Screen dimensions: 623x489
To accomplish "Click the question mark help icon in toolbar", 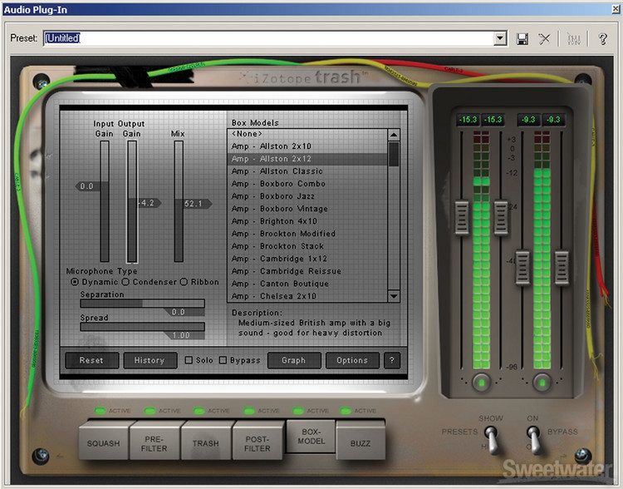I will (603, 38).
